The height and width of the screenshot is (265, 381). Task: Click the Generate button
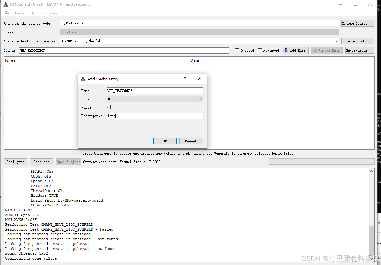(x=42, y=162)
